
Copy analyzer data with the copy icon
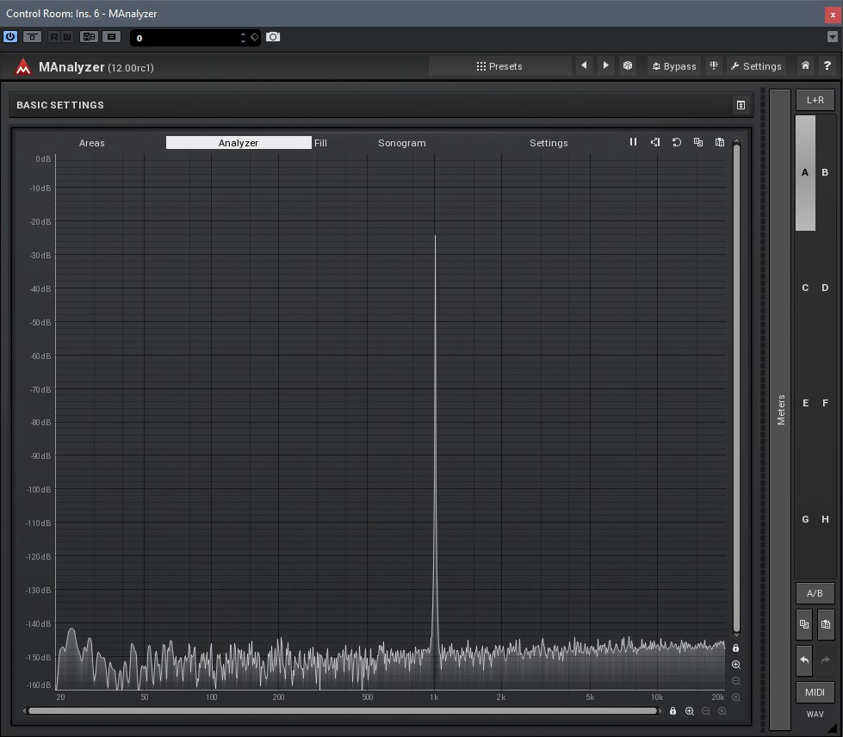pos(697,142)
